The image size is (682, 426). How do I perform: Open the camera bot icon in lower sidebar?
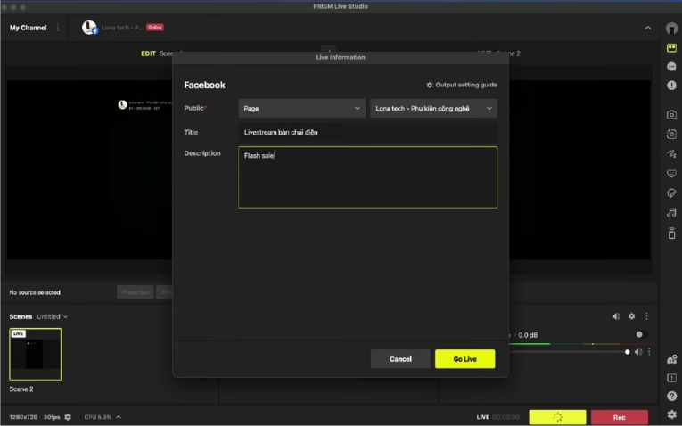pos(671,359)
